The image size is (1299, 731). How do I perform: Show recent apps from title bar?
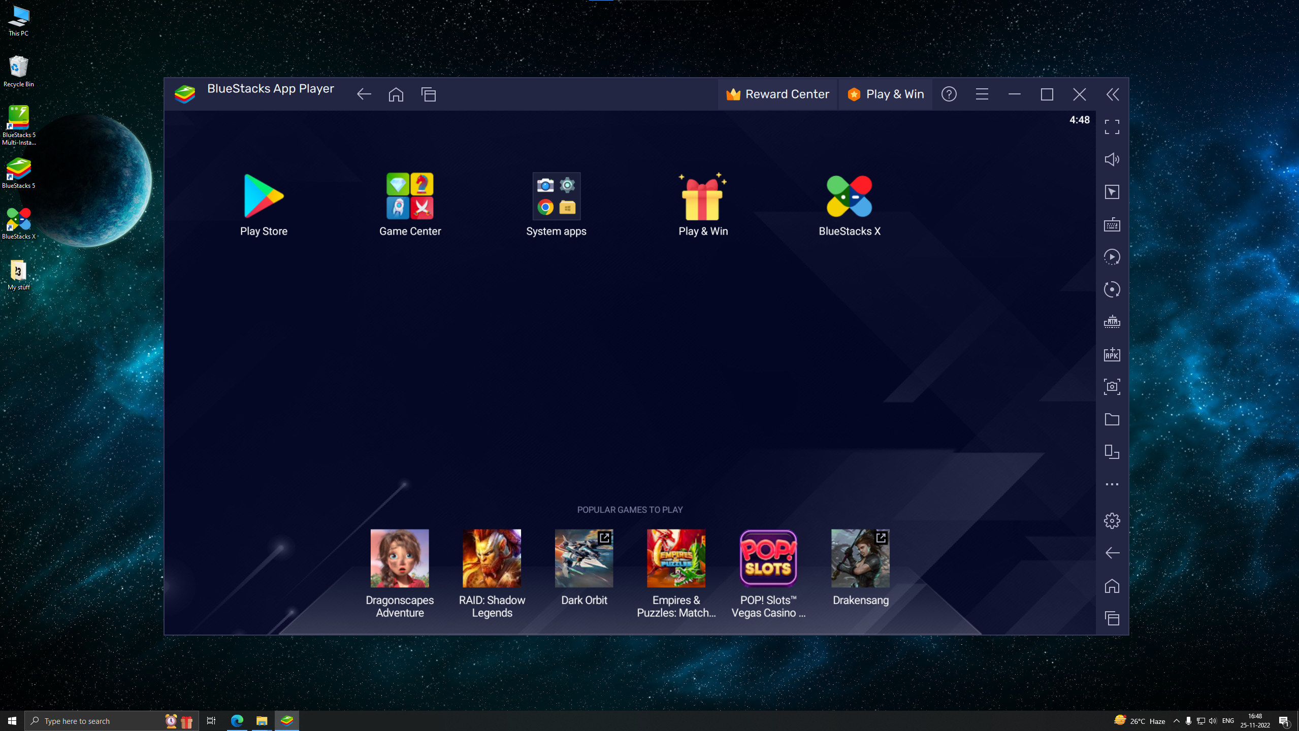click(429, 94)
